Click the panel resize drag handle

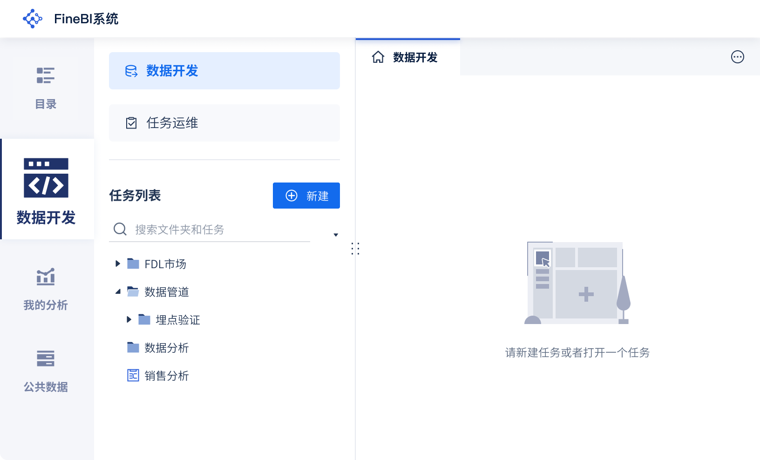[355, 249]
